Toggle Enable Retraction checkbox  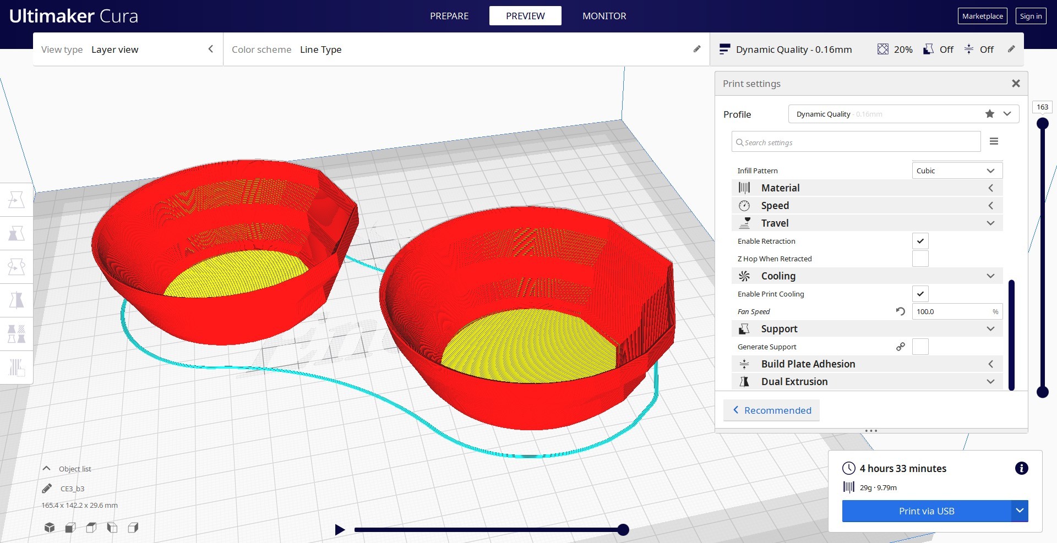pyautogui.click(x=920, y=241)
